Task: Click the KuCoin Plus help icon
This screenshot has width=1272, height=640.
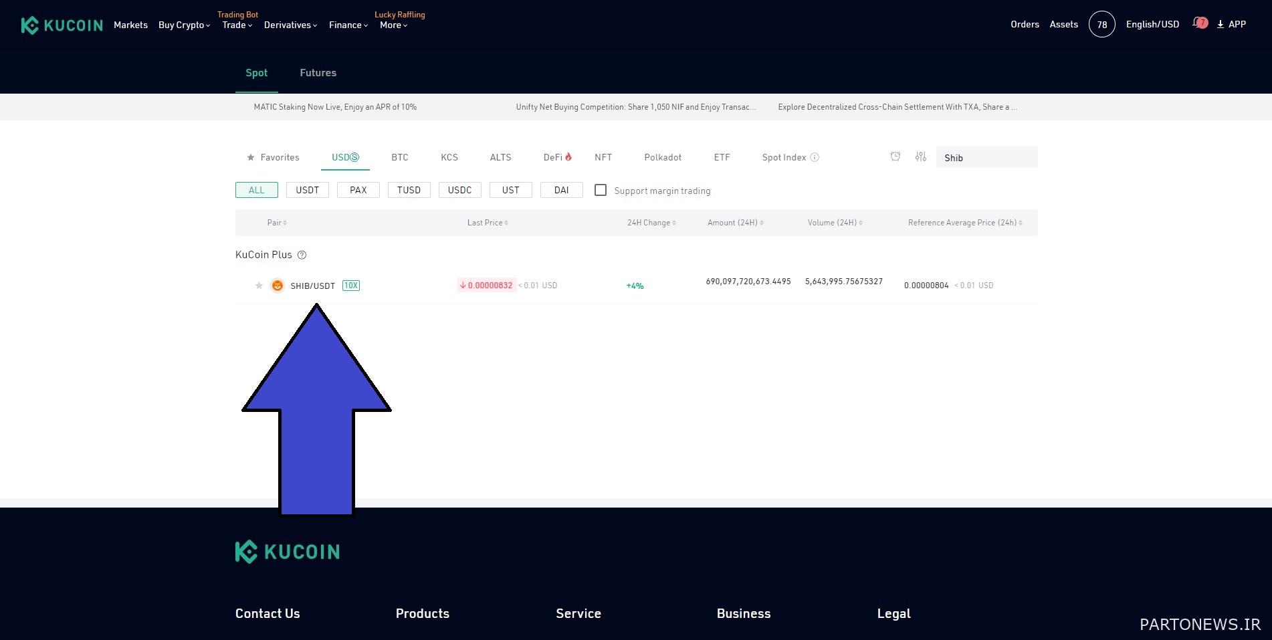Action: pos(302,255)
